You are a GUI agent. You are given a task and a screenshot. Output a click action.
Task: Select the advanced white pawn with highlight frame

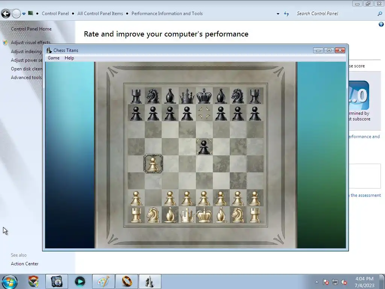click(x=153, y=164)
